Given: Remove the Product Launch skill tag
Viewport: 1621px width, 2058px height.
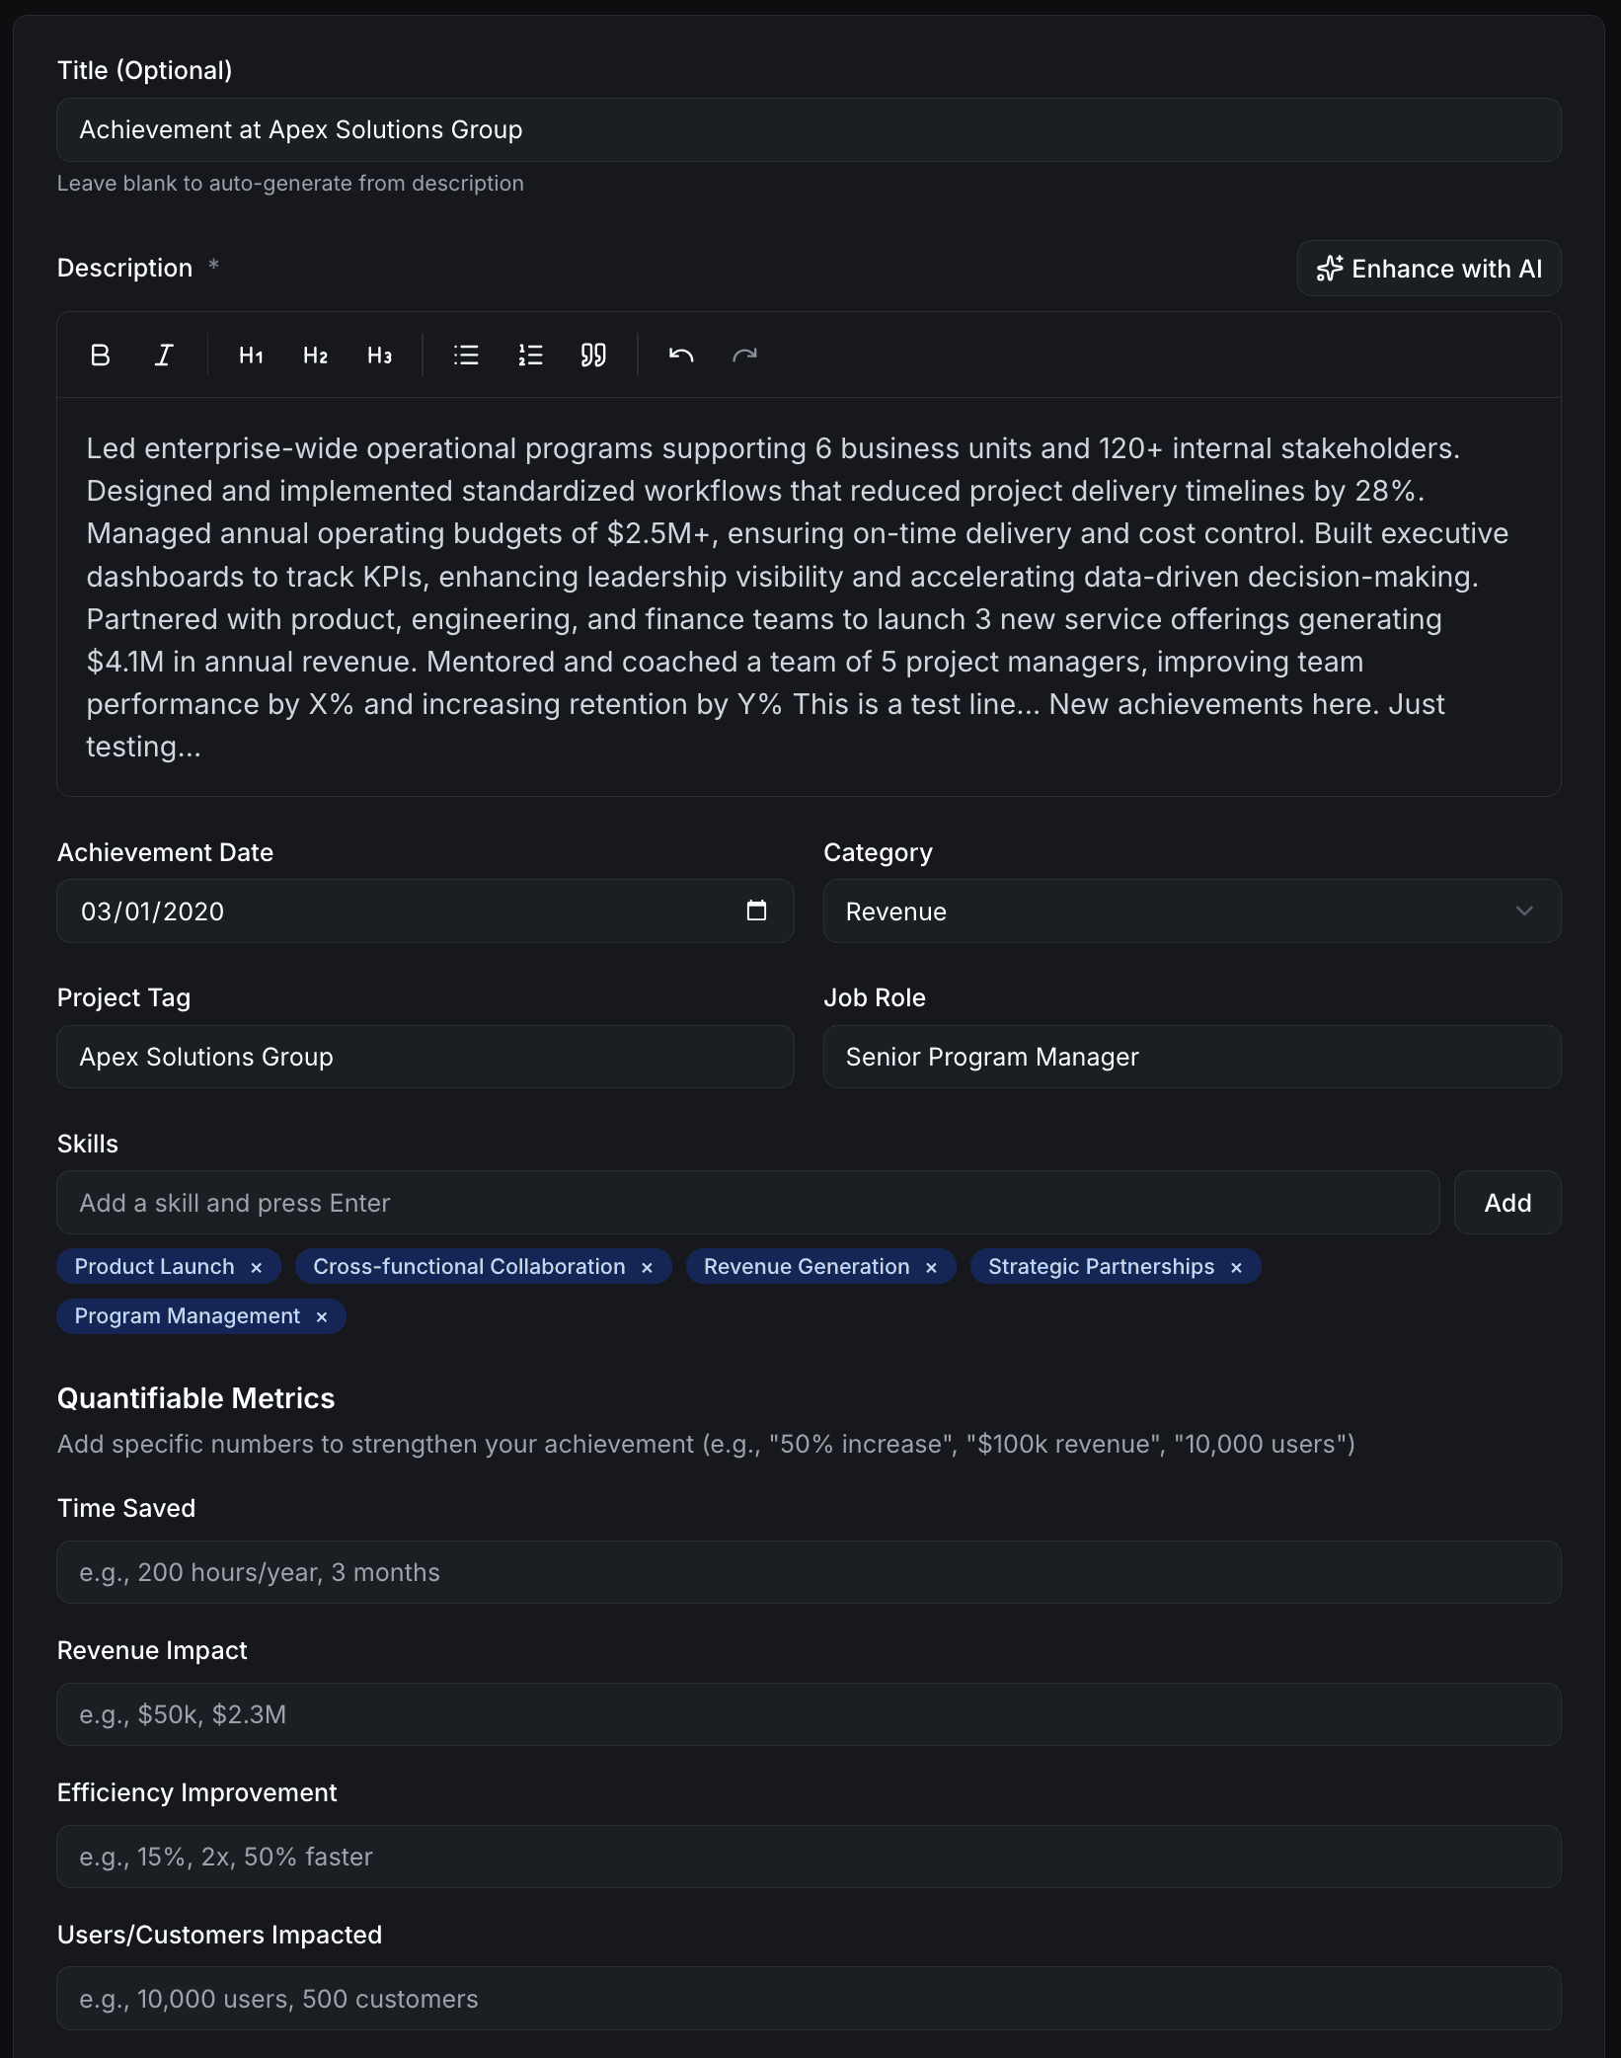Looking at the screenshot, I should (257, 1268).
